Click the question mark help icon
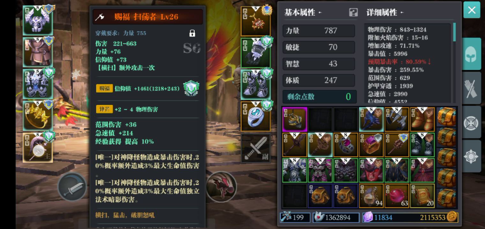The width and height of the screenshot is (485, 229). tap(354, 12)
